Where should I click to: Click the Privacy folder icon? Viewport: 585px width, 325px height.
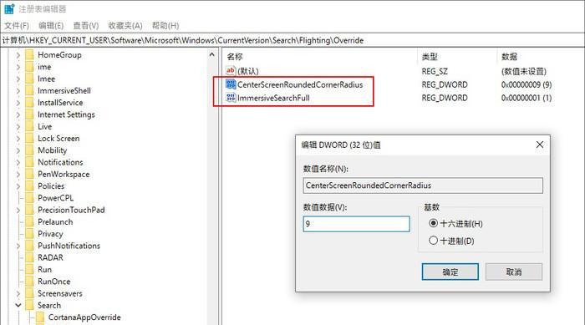pyautogui.click(x=30, y=234)
